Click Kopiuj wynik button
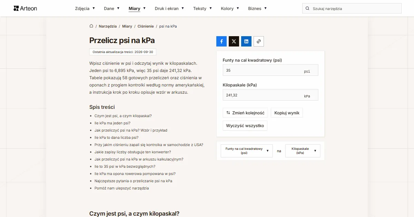414x217 pixels. [x=287, y=113]
